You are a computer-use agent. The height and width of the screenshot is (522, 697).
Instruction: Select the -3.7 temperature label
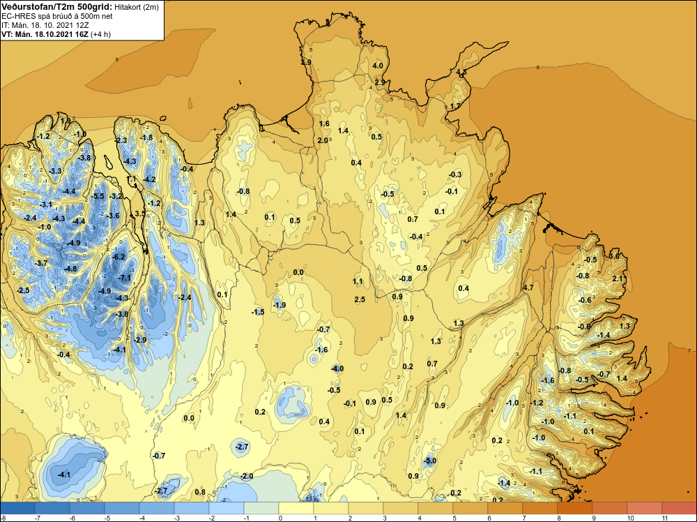coord(41,264)
